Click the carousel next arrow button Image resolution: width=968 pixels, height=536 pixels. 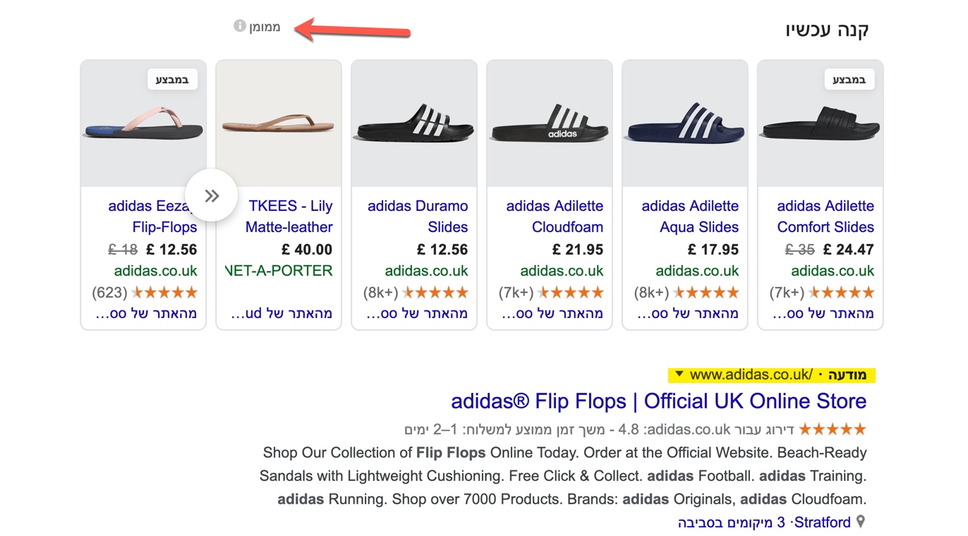click(x=212, y=196)
